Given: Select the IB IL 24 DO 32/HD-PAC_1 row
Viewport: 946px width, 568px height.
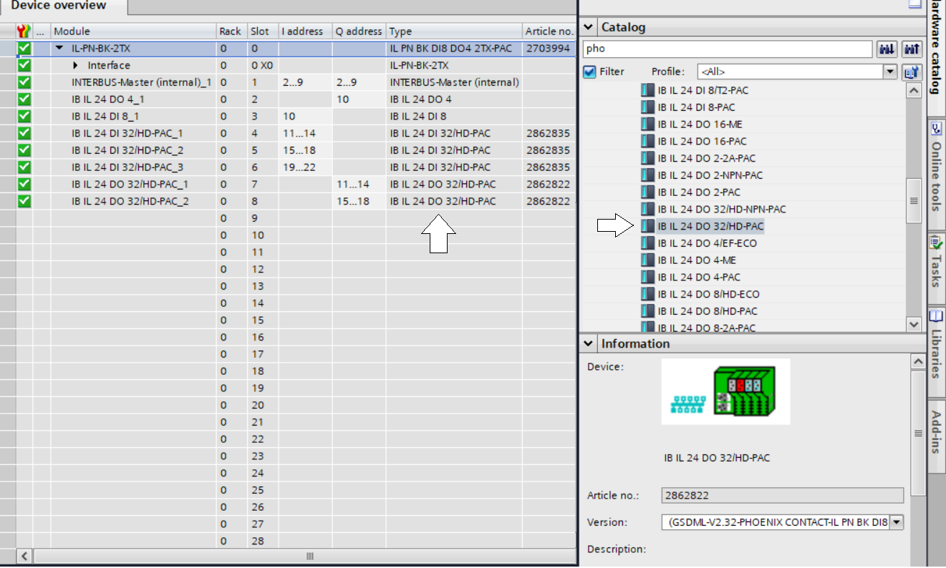Looking at the screenshot, I should (286, 184).
